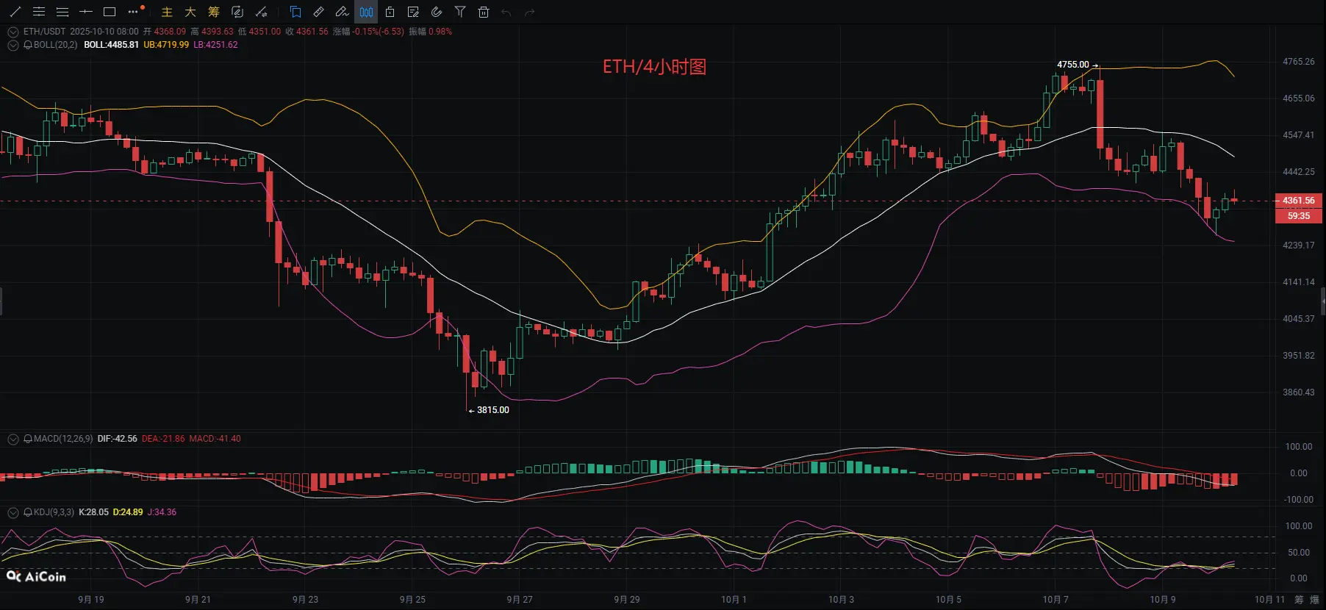The image size is (1326, 610).
Task: Click the undo arrow
Action: pos(506,12)
